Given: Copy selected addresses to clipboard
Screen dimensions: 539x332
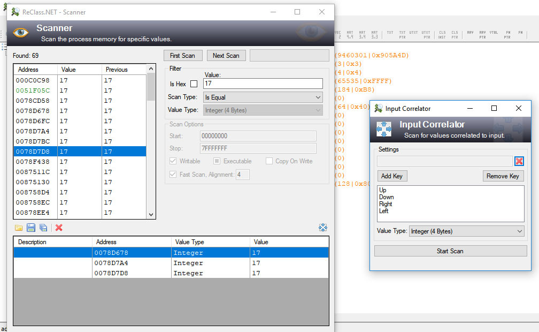Looking at the screenshot, I should click(44, 228).
